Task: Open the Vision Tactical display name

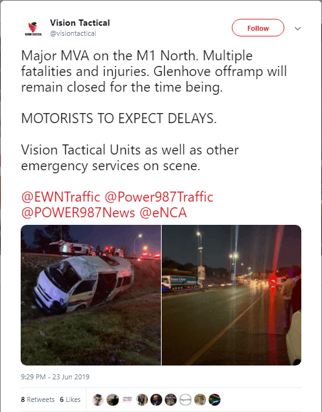Action: (80, 23)
